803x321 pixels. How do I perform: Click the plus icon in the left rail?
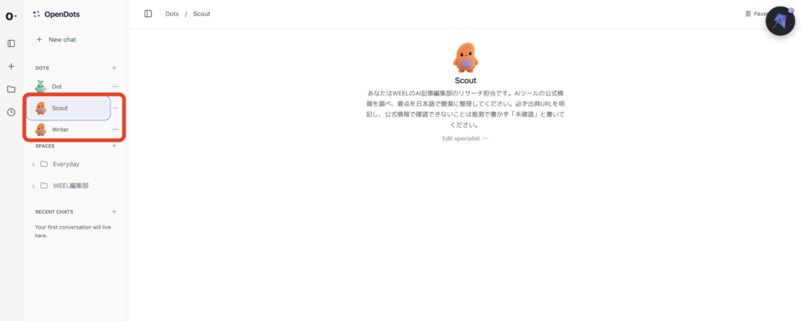click(11, 67)
